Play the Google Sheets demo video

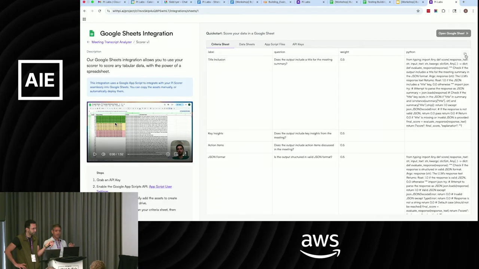tap(95, 154)
